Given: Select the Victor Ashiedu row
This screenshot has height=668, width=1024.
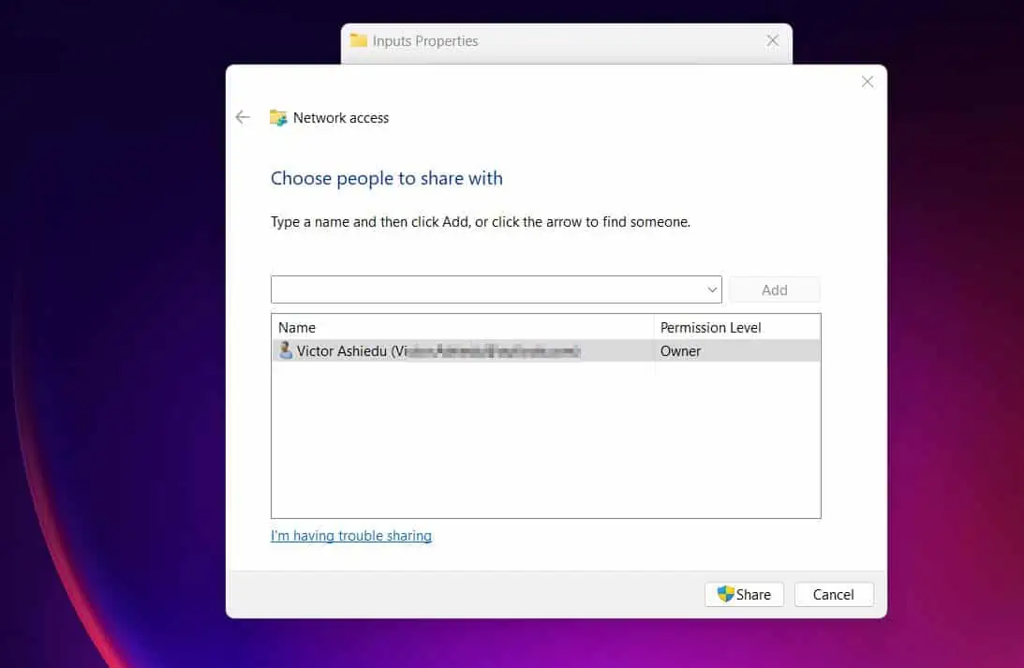Looking at the screenshot, I should tap(546, 350).
